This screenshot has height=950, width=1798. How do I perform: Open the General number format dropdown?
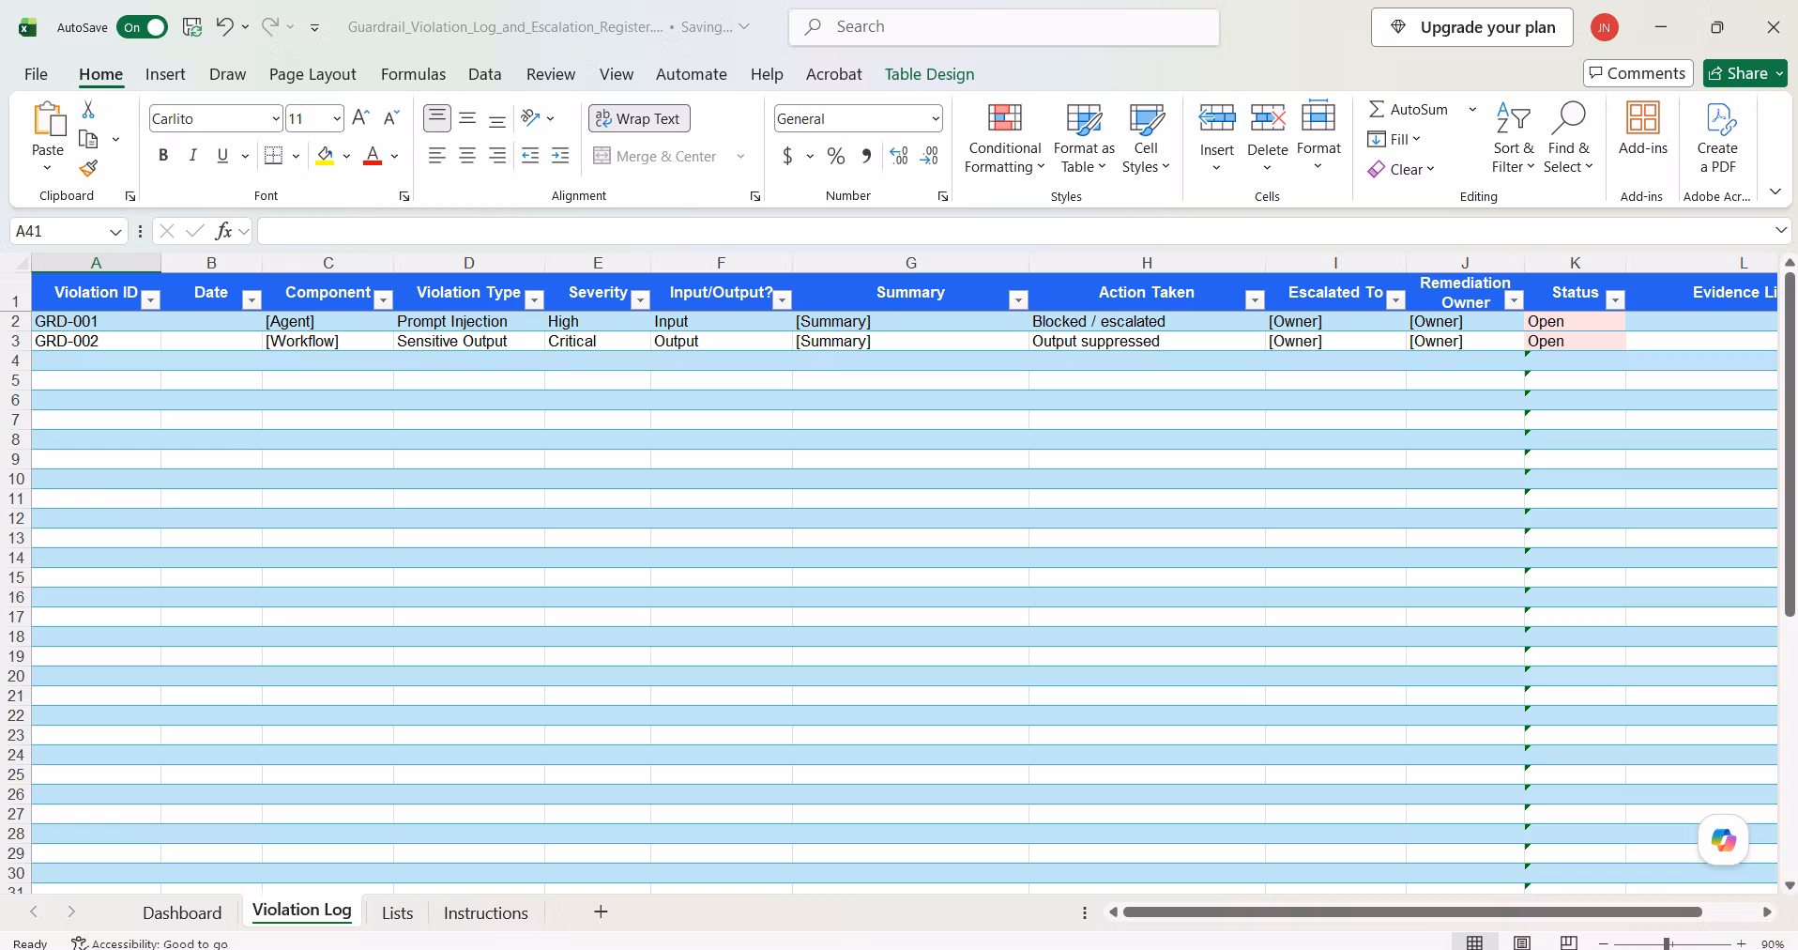(x=936, y=118)
